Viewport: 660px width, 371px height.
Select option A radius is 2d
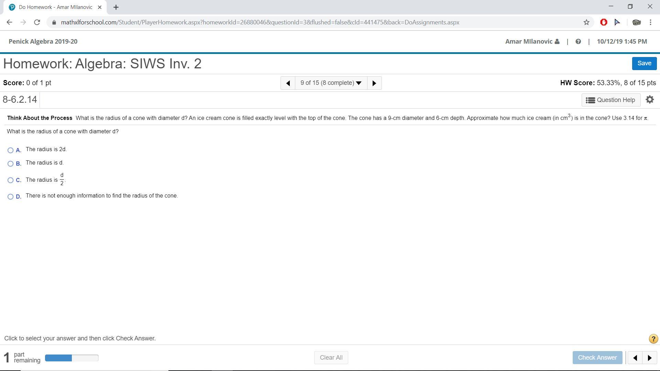[11, 150]
